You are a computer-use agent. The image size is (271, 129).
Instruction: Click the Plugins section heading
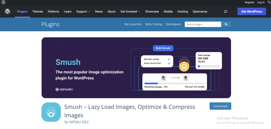[50, 24]
